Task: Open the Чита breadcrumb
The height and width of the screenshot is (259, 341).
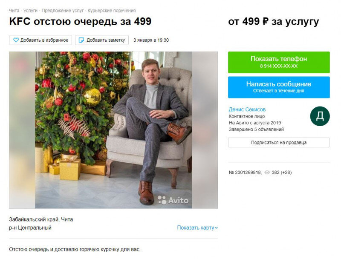Action: pos(14,11)
